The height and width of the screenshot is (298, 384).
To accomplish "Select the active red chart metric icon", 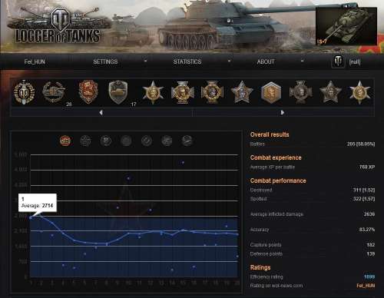I will point(65,141).
